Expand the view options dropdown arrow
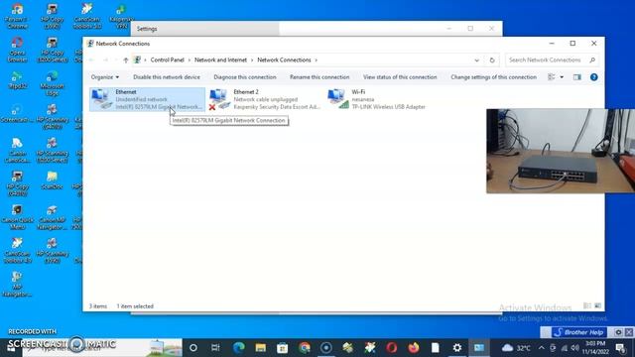Screen dimensions: 635x357 click(x=562, y=77)
